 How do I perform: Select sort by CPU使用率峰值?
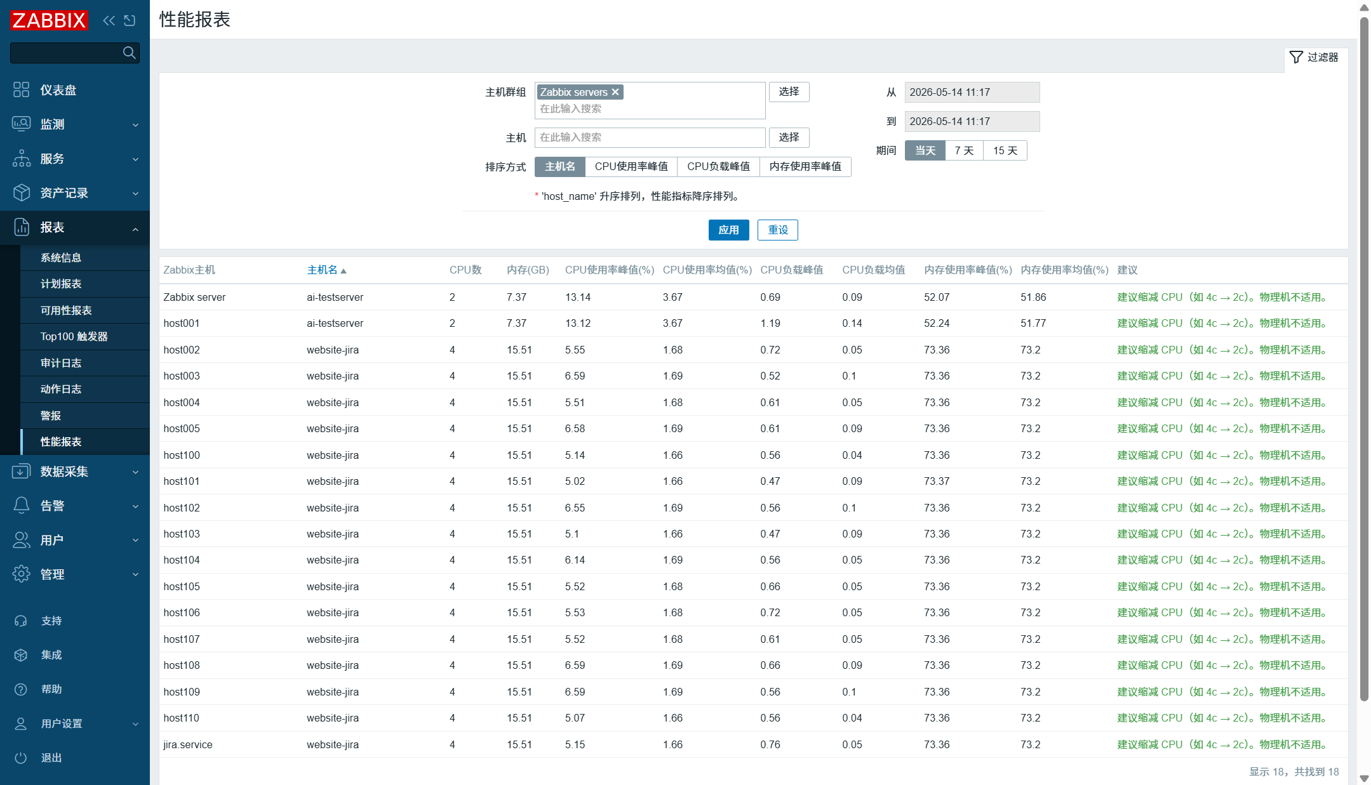[x=631, y=166]
